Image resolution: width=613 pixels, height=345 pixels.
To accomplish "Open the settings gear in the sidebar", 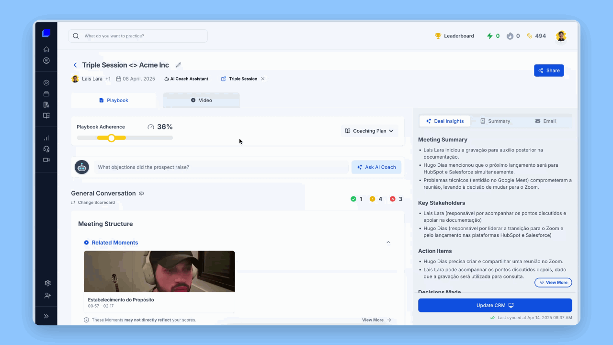I will 47,283.
